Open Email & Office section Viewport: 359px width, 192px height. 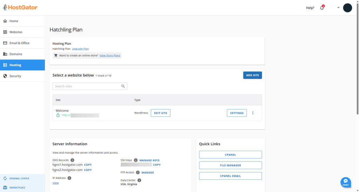coord(22,43)
